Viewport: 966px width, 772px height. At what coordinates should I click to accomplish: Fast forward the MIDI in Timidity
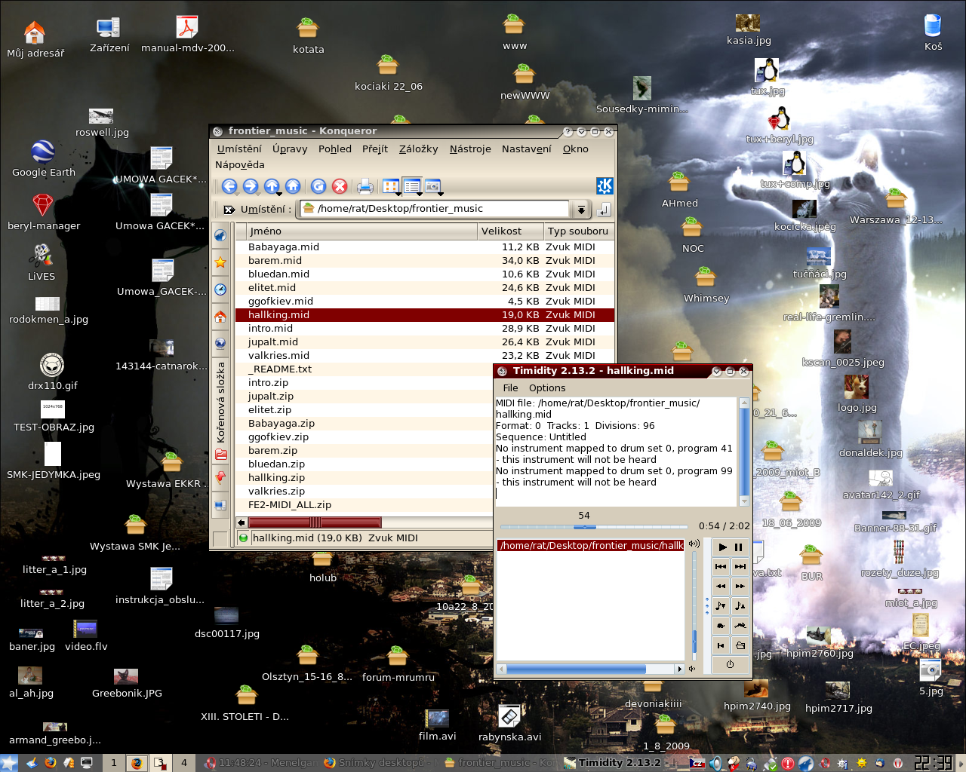(740, 586)
